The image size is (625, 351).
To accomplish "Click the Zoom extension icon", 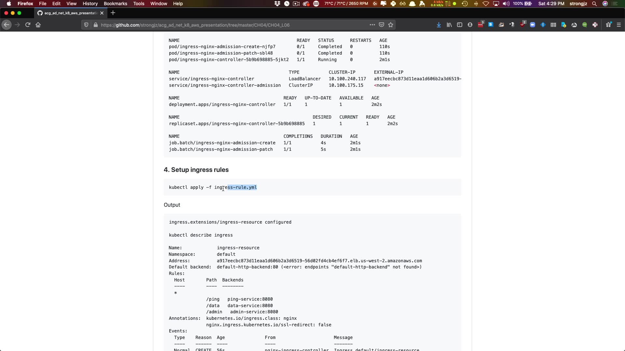I will pyautogui.click(x=533, y=25).
